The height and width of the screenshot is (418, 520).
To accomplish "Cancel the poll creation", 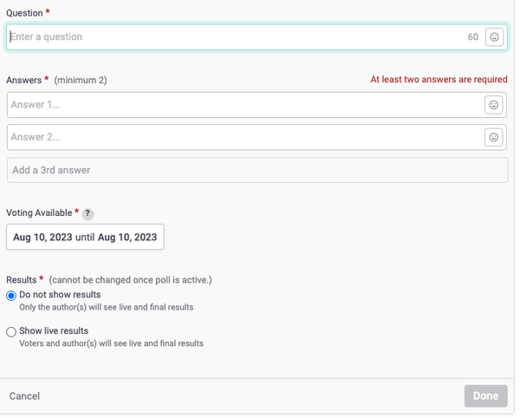I will coord(24,395).
